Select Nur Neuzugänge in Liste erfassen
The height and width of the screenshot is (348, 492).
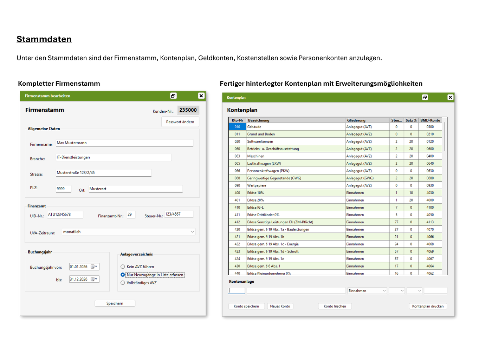[x=123, y=275]
